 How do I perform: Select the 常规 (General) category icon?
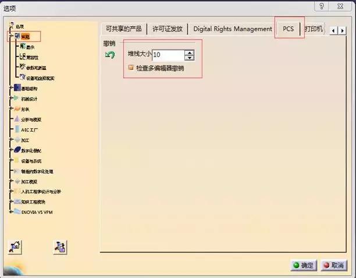click(17, 36)
